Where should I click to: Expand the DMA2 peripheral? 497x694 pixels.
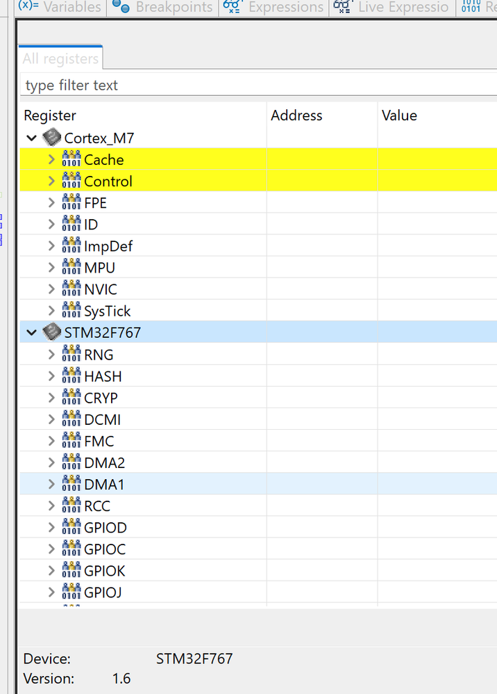pyautogui.click(x=51, y=462)
